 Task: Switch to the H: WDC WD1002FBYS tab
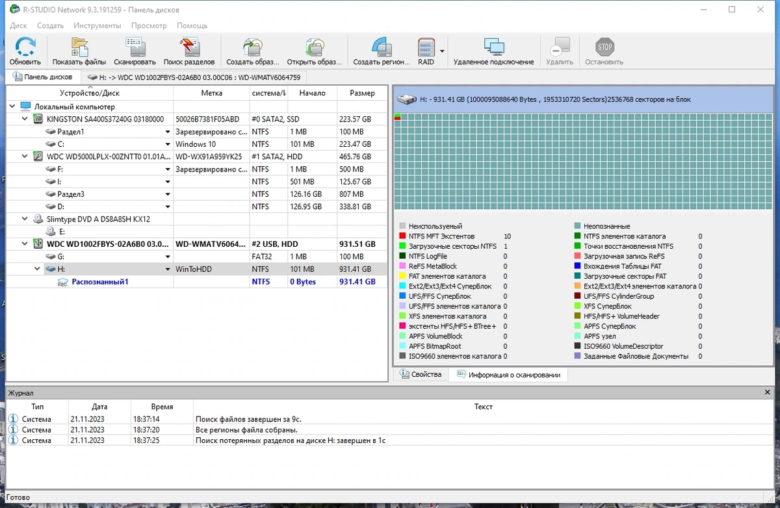pyautogui.click(x=194, y=77)
